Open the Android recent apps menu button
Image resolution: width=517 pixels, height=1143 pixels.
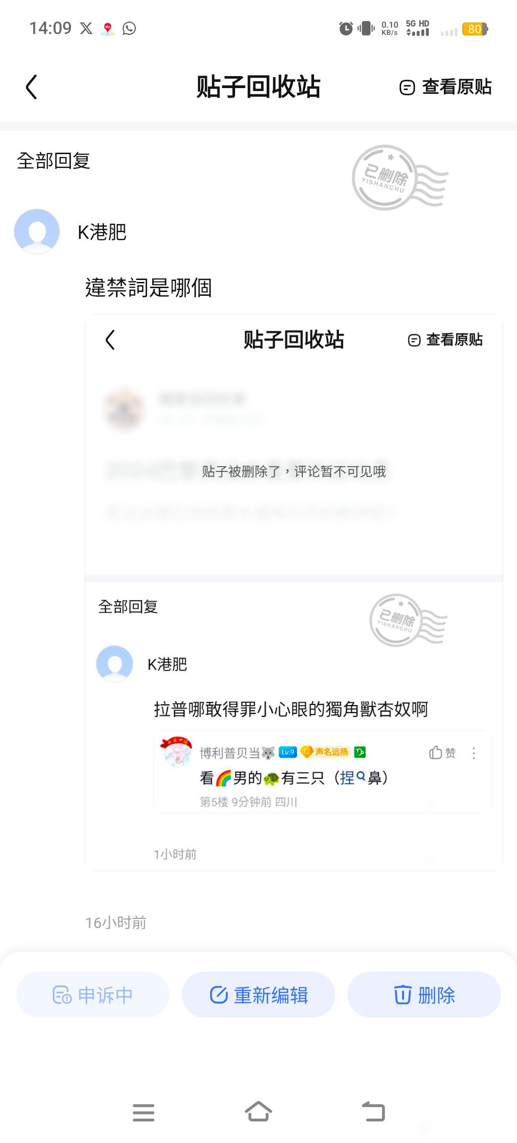point(144,1112)
